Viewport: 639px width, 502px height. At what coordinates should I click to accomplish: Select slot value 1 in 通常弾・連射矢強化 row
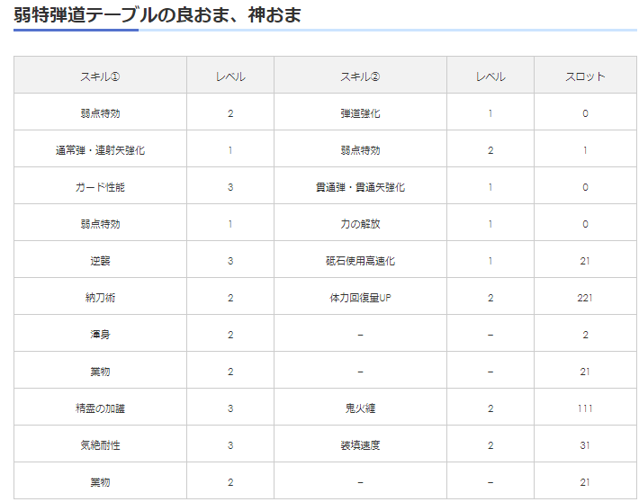point(585,150)
